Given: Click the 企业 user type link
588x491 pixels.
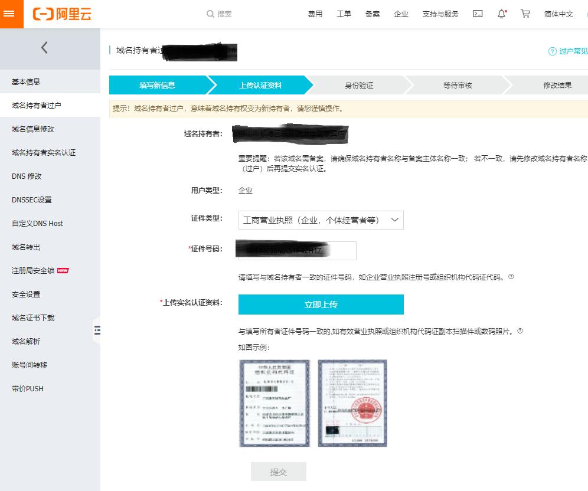Looking at the screenshot, I should (x=244, y=190).
